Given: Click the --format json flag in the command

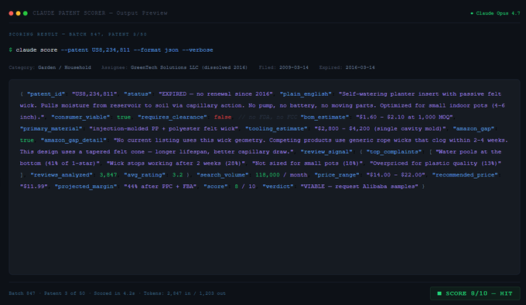Looking at the screenshot, I should coord(156,50).
